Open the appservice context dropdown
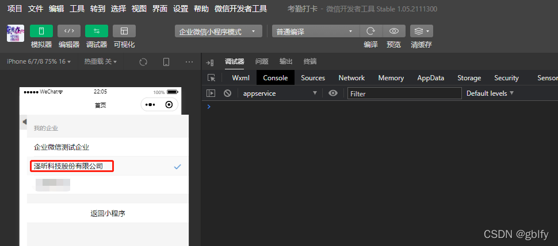Image resolution: width=558 pixels, height=246 pixels. [280, 93]
